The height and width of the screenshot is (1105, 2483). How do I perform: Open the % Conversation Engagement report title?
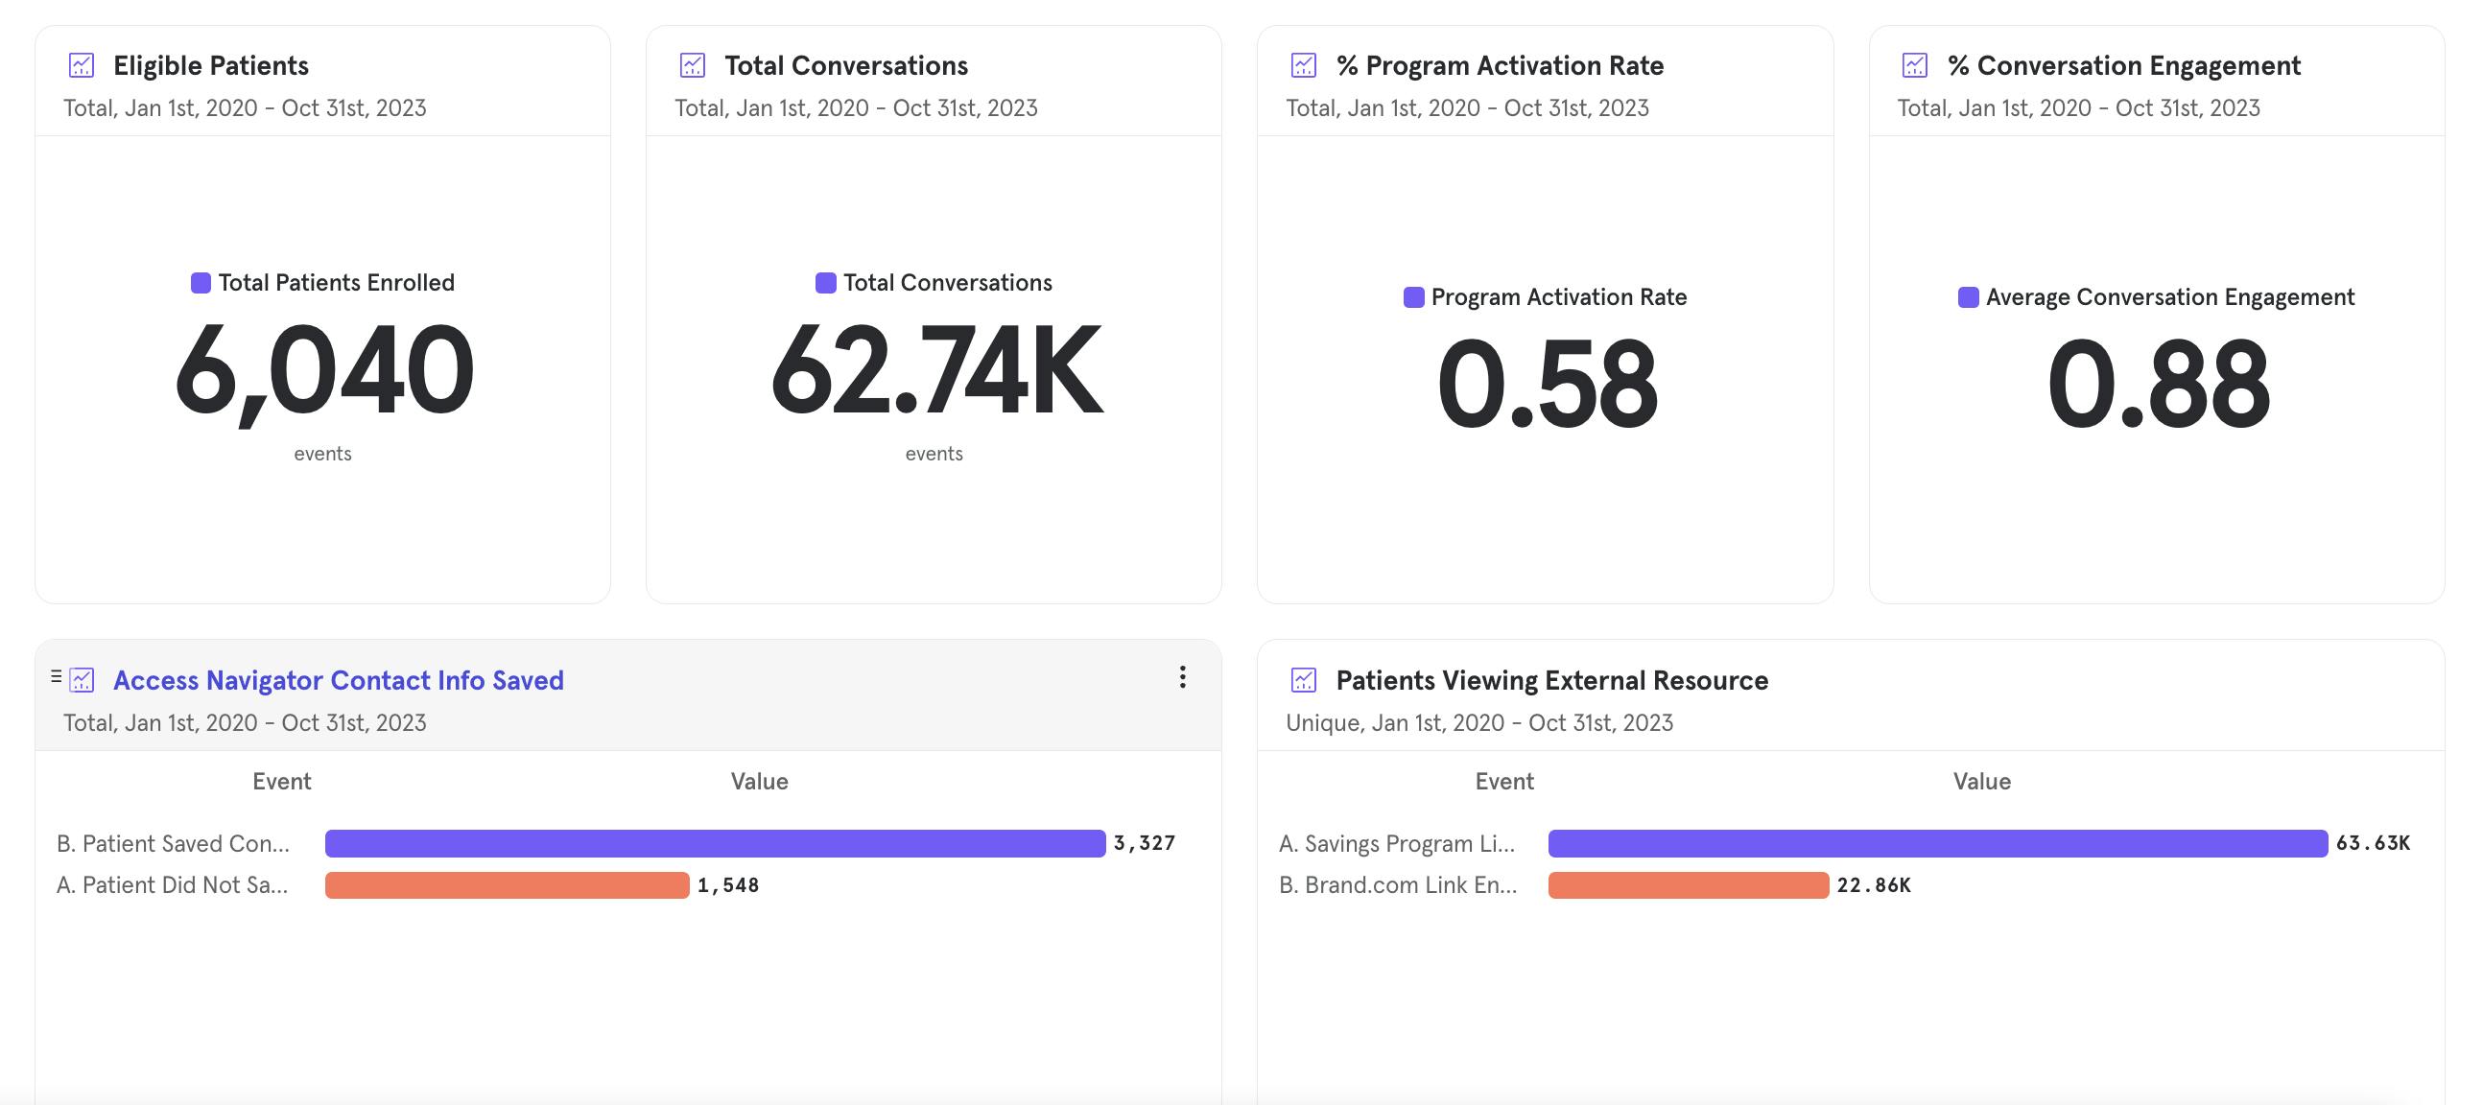(2124, 65)
